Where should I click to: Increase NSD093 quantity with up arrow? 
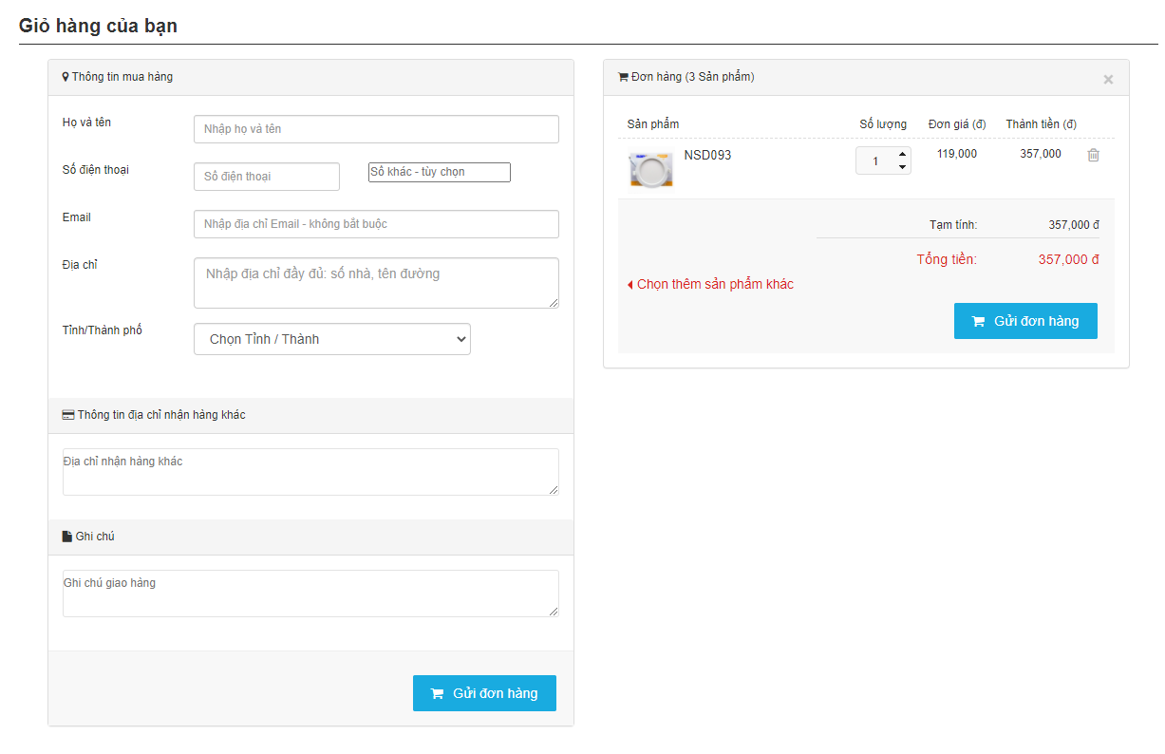pyautogui.click(x=902, y=154)
